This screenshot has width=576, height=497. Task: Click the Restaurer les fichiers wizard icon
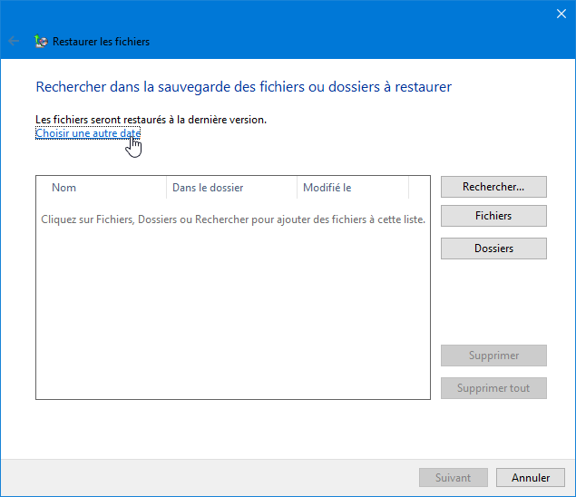pyautogui.click(x=41, y=41)
